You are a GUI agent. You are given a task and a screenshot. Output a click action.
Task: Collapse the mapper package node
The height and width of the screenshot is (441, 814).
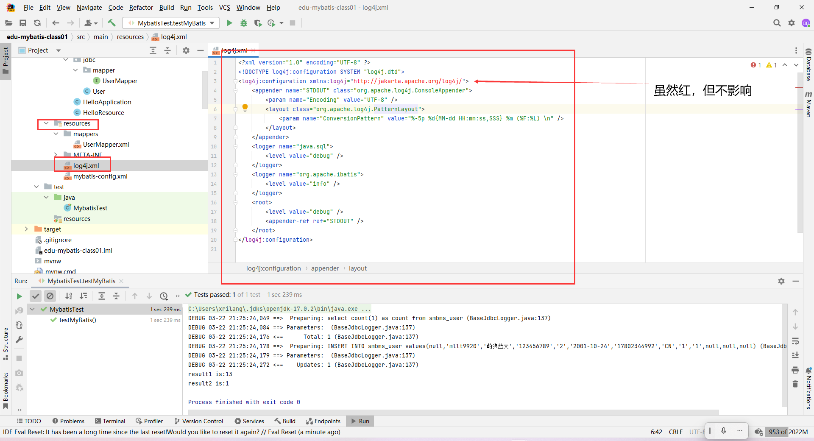click(75, 70)
